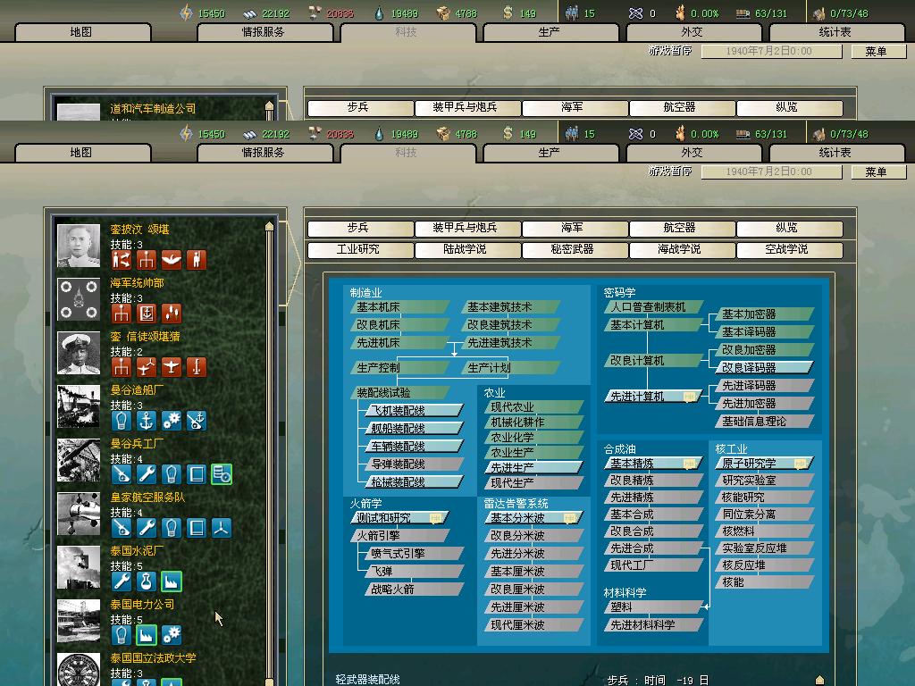Click the 研究实验室 technology entry

pyautogui.click(x=764, y=481)
